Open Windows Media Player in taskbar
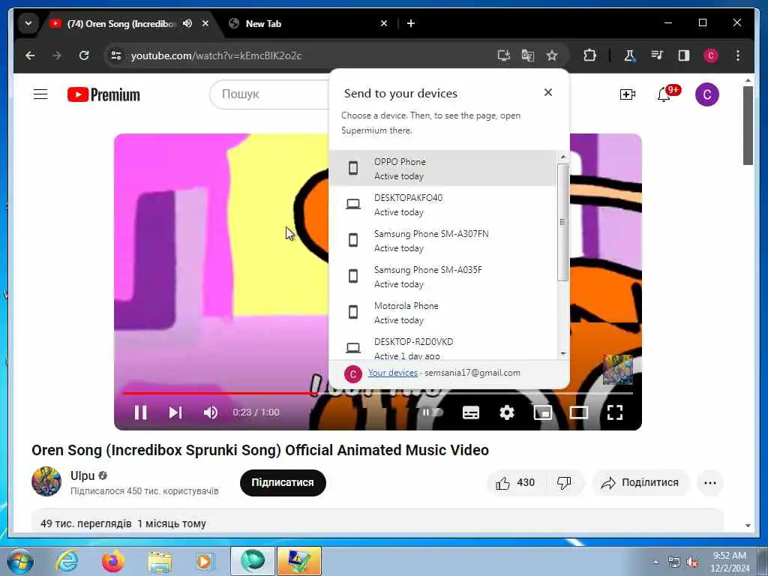The height and width of the screenshot is (576, 768). tap(204, 561)
